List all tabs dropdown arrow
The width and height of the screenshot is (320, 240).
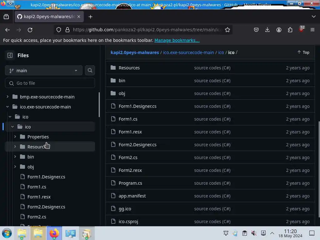[314, 17]
